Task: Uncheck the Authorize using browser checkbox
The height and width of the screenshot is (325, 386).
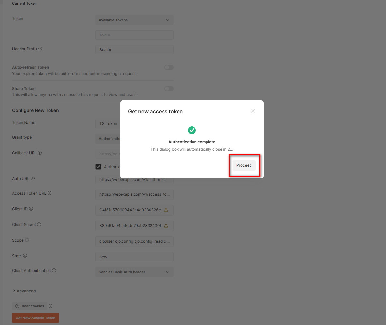Action: click(x=98, y=167)
